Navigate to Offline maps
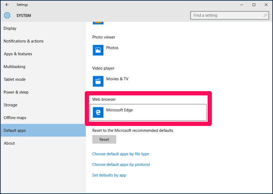This screenshot has height=194, width=273. point(15,118)
